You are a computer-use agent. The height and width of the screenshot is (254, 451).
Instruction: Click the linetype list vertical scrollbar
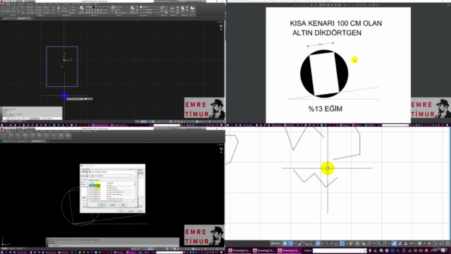pos(135,191)
